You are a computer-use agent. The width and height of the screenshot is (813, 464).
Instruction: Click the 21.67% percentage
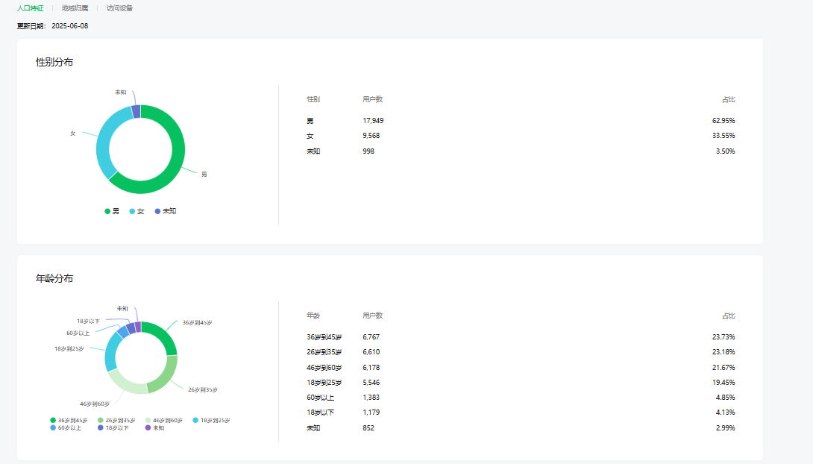point(723,368)
